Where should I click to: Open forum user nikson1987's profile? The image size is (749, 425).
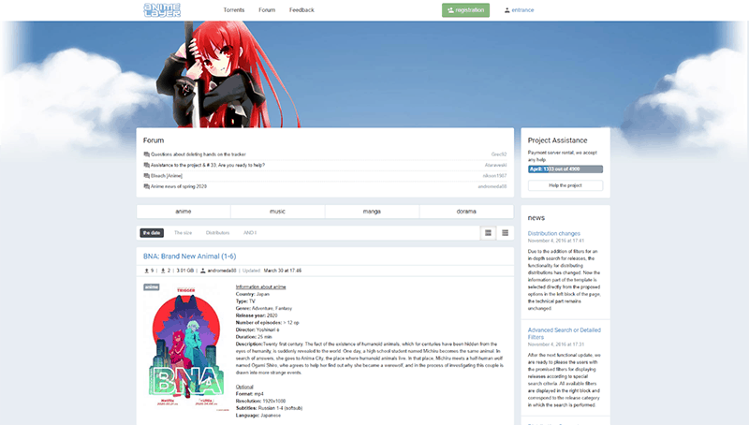click(x=494, y=176)
